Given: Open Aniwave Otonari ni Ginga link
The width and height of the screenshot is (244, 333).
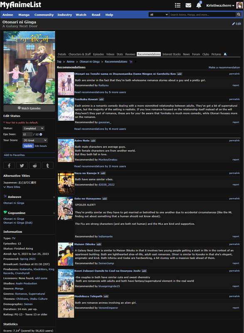Looking at the screenshot, I should (x=14, y=203).
